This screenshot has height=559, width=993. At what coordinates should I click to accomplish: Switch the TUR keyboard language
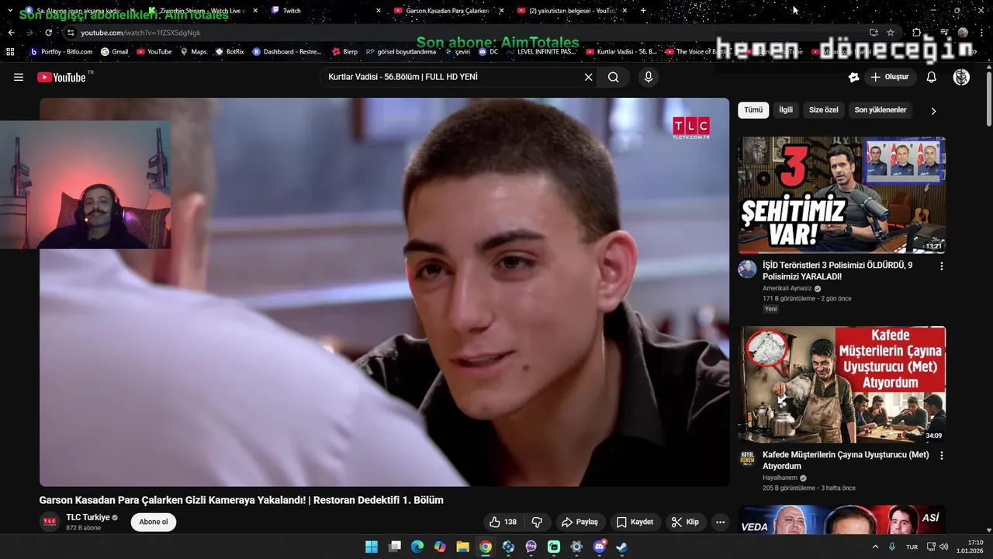pos(912,547)
